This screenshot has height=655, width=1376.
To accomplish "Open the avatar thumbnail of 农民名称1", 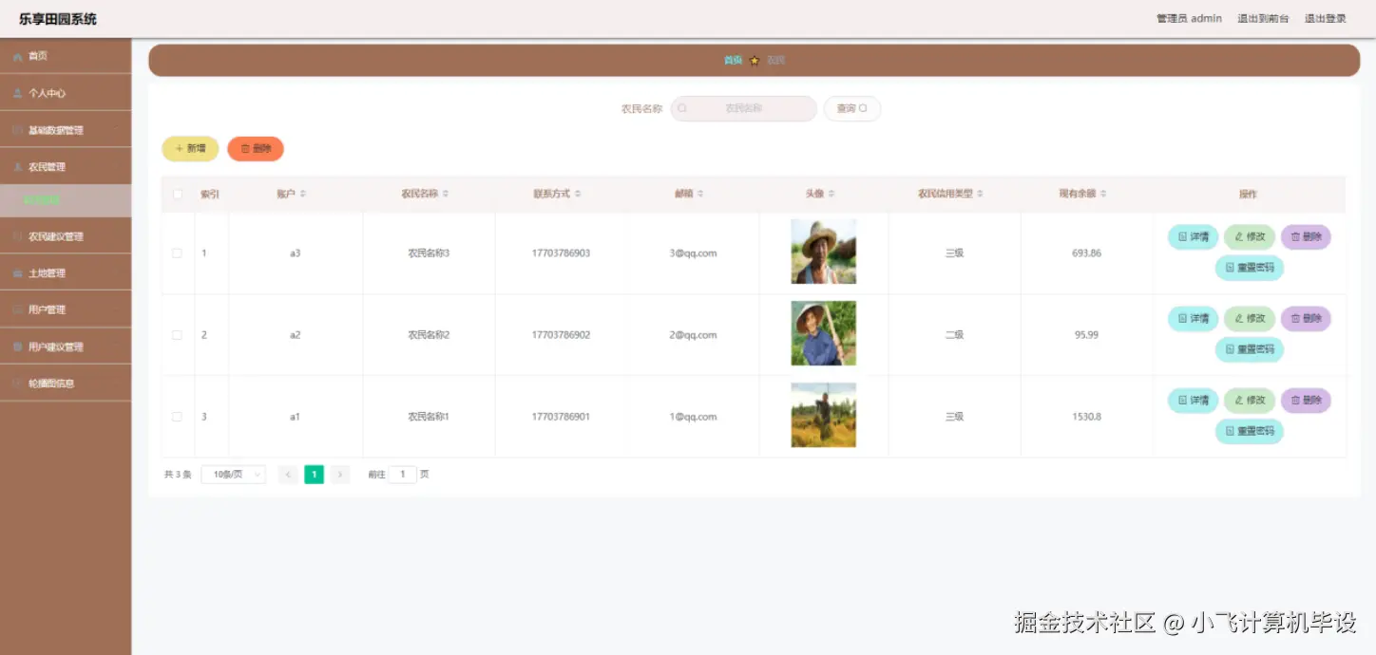I will (823, 415).
